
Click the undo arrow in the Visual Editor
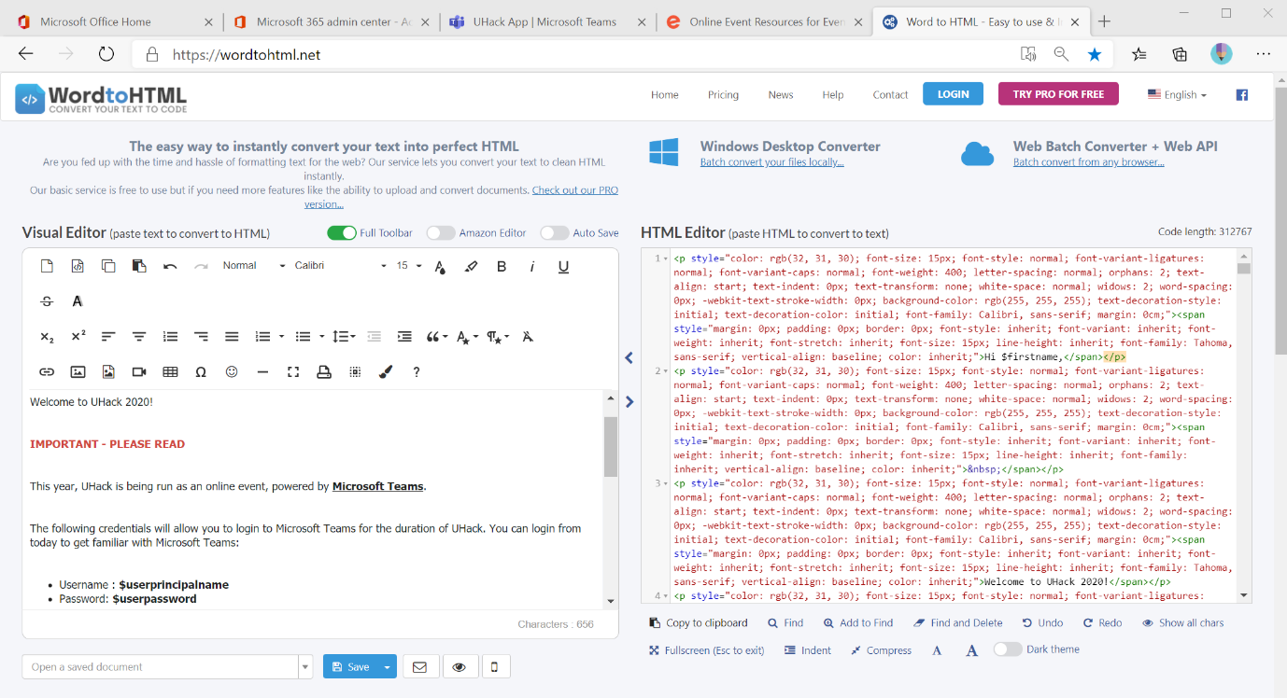(170, 266)
